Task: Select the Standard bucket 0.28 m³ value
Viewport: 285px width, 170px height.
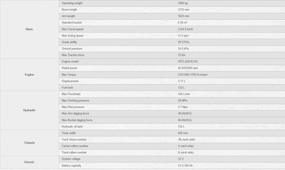Action: point(183,22)
